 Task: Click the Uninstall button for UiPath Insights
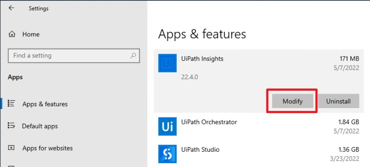(x=338, y=101)
